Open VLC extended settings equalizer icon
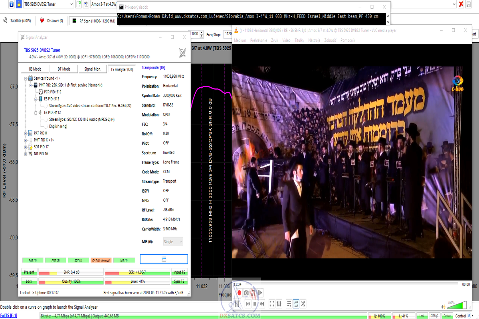Image resolution: width=479 pixels, height=319 pixels. point(279,304)
